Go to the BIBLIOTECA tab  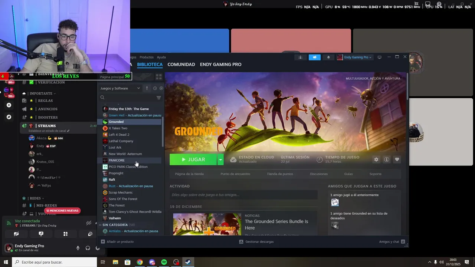coord(150,64)
